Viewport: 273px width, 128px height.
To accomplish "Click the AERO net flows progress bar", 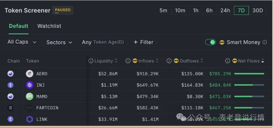I will pos(249,74).
